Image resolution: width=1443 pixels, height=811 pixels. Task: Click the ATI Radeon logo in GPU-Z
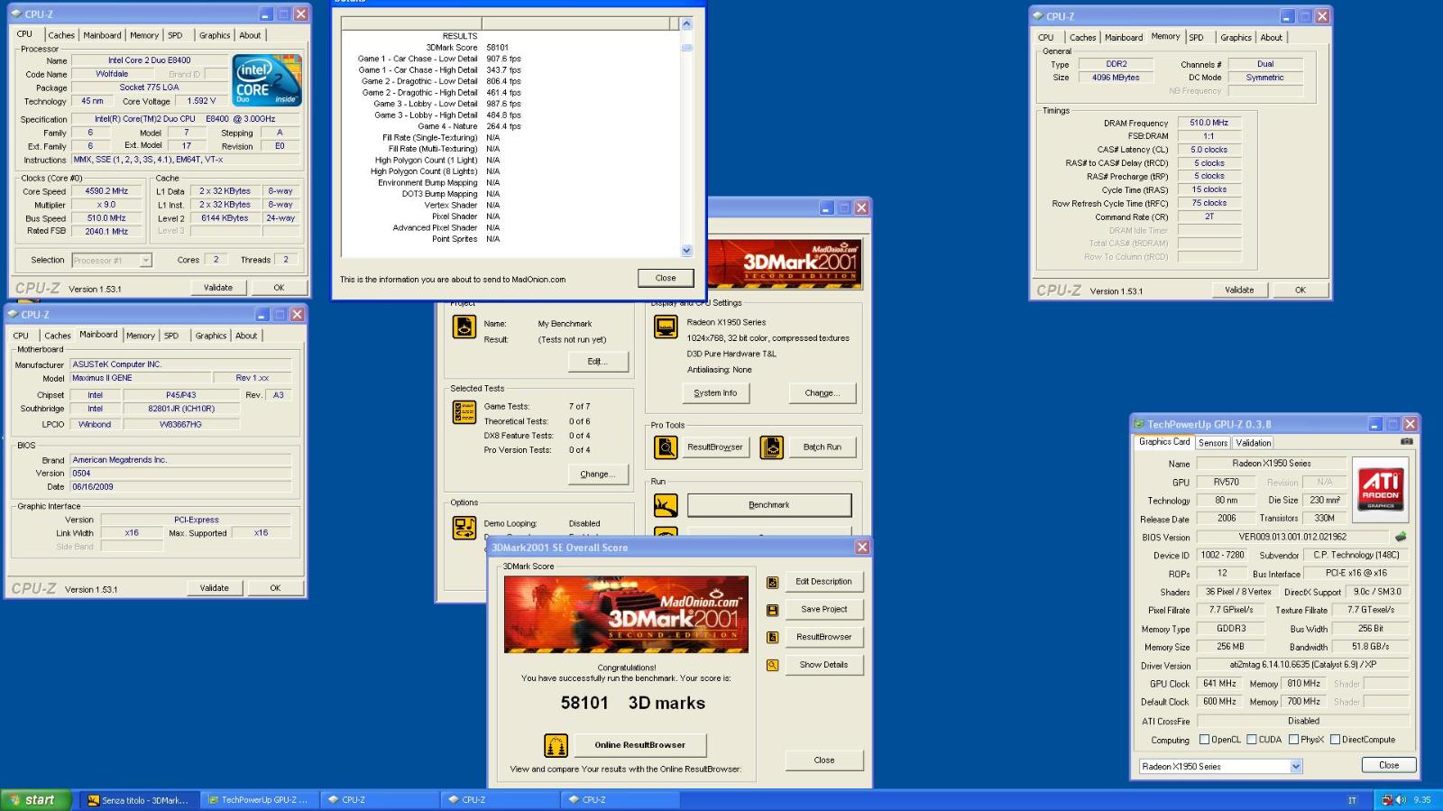coord(1381,488)
